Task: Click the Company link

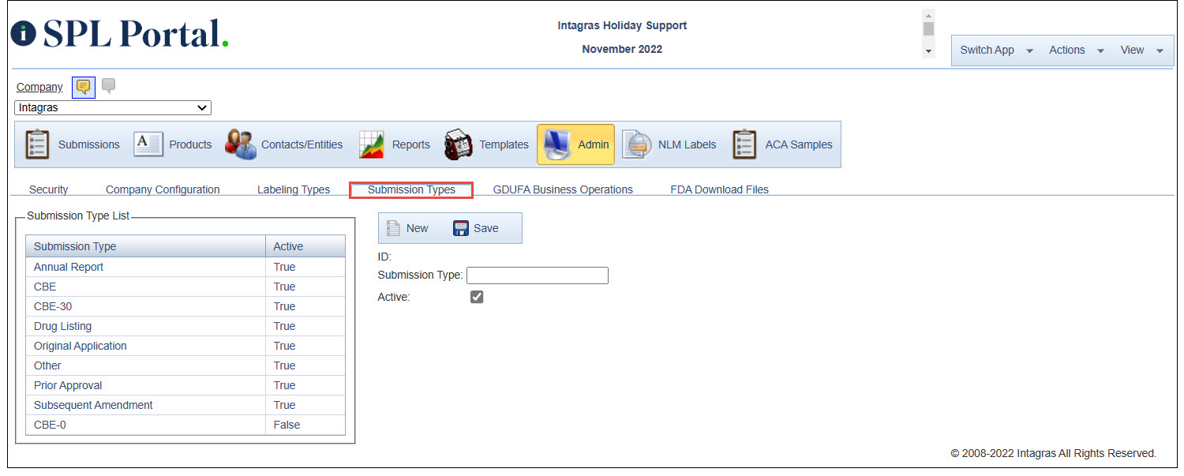Action: 39,87
